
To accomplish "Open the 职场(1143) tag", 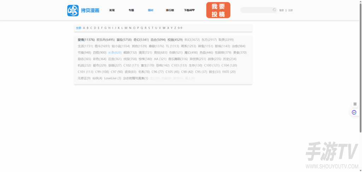I will click(x=223, y=46).
